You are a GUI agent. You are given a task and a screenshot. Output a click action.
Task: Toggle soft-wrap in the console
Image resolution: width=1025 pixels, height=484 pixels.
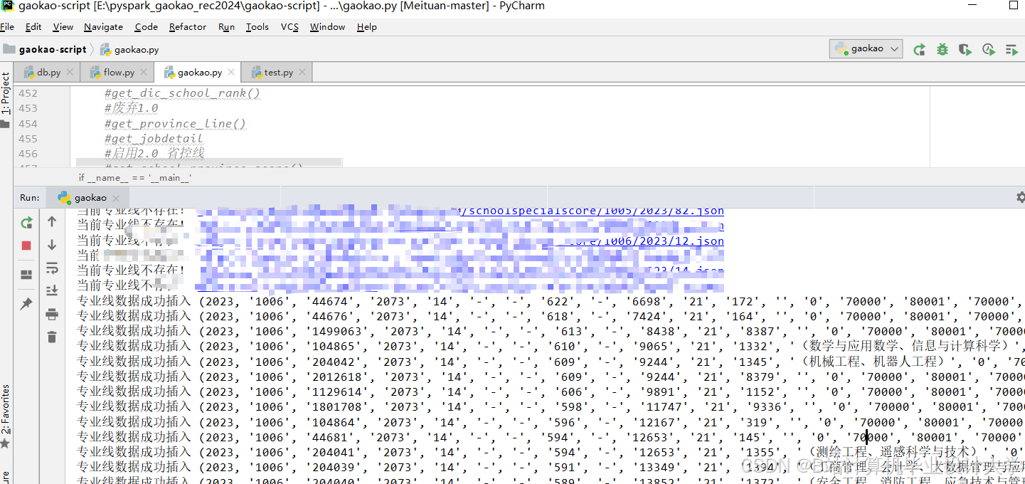[52, 268]
